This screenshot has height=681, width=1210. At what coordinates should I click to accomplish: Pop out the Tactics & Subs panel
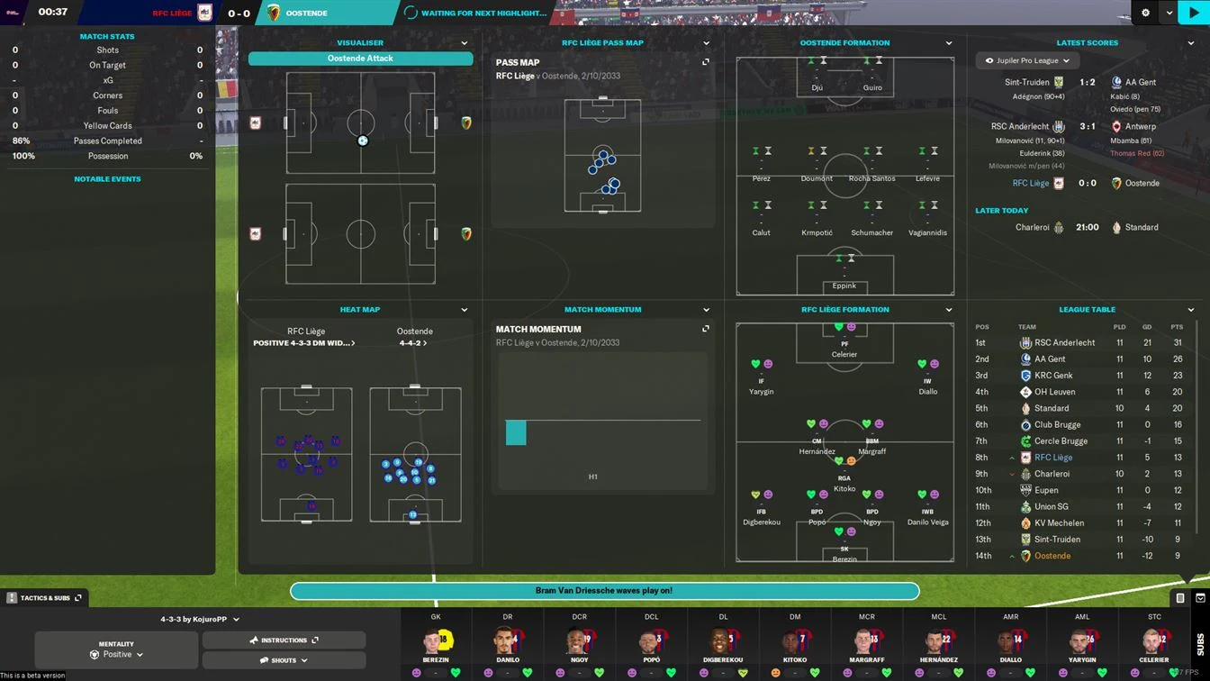click(x=78, y=598)
